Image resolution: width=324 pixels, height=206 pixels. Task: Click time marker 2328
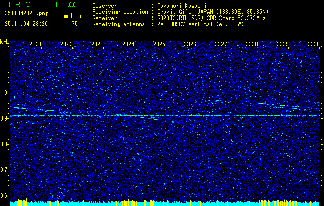(x=252, y=44)
